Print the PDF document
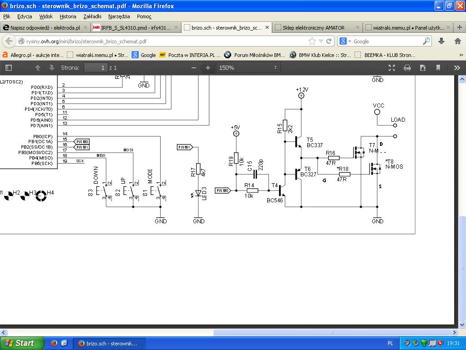 (407, 68)
